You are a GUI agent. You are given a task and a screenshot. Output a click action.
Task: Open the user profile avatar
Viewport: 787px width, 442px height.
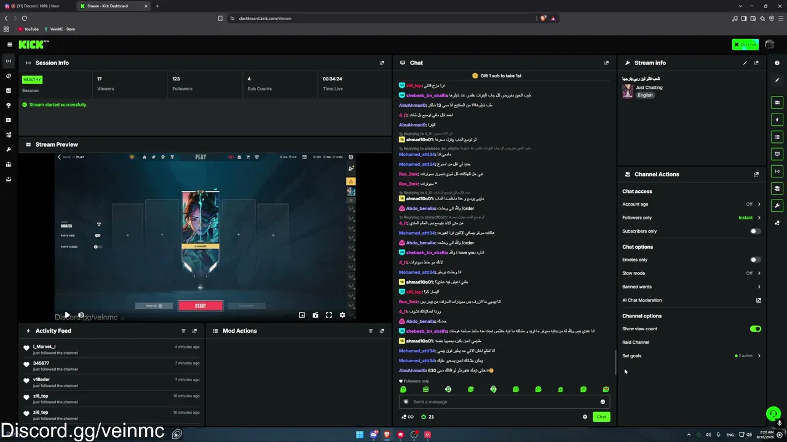tap(769, 44)
